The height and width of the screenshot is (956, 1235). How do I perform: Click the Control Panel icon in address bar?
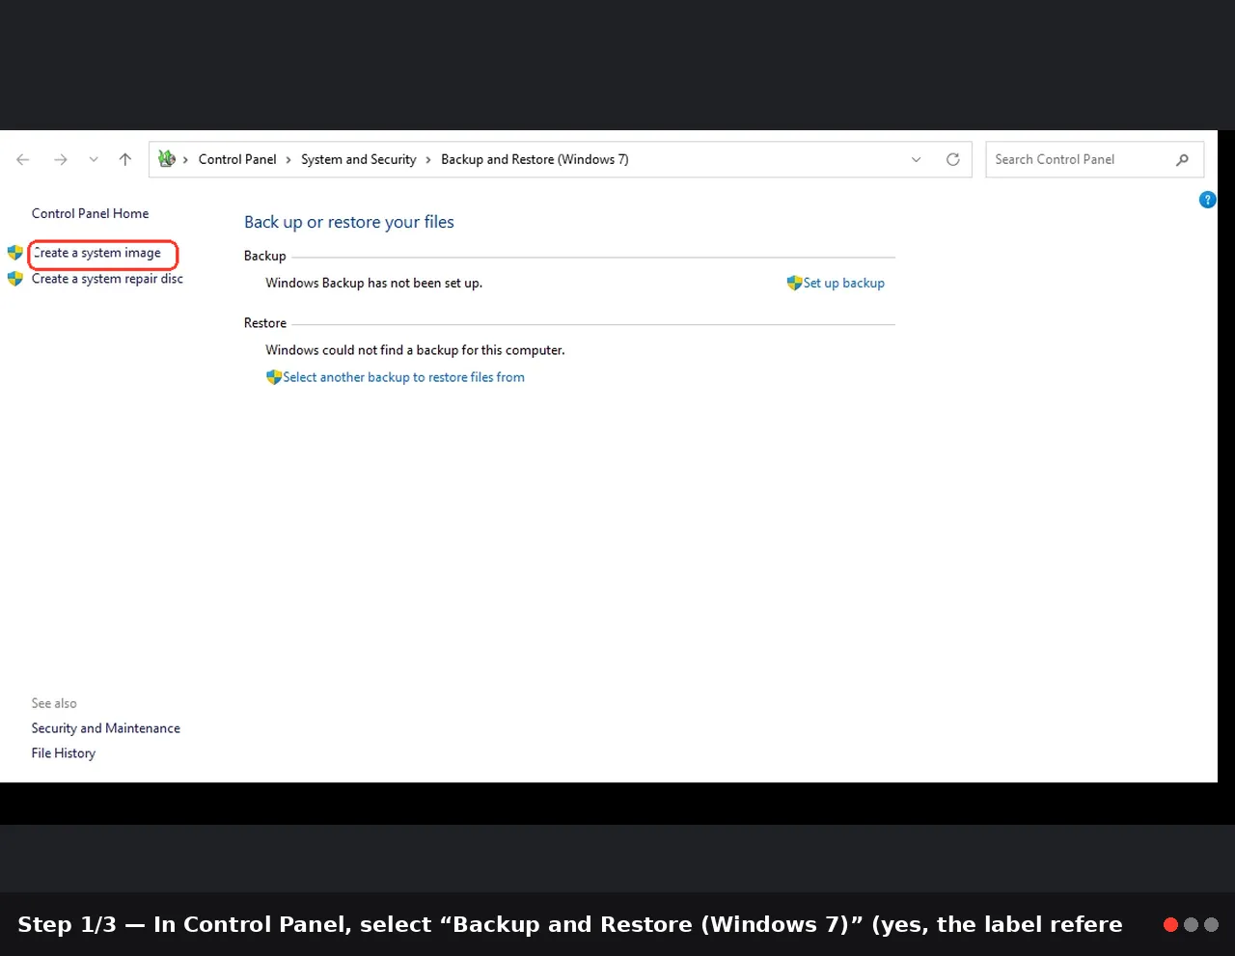click(167, 159)
